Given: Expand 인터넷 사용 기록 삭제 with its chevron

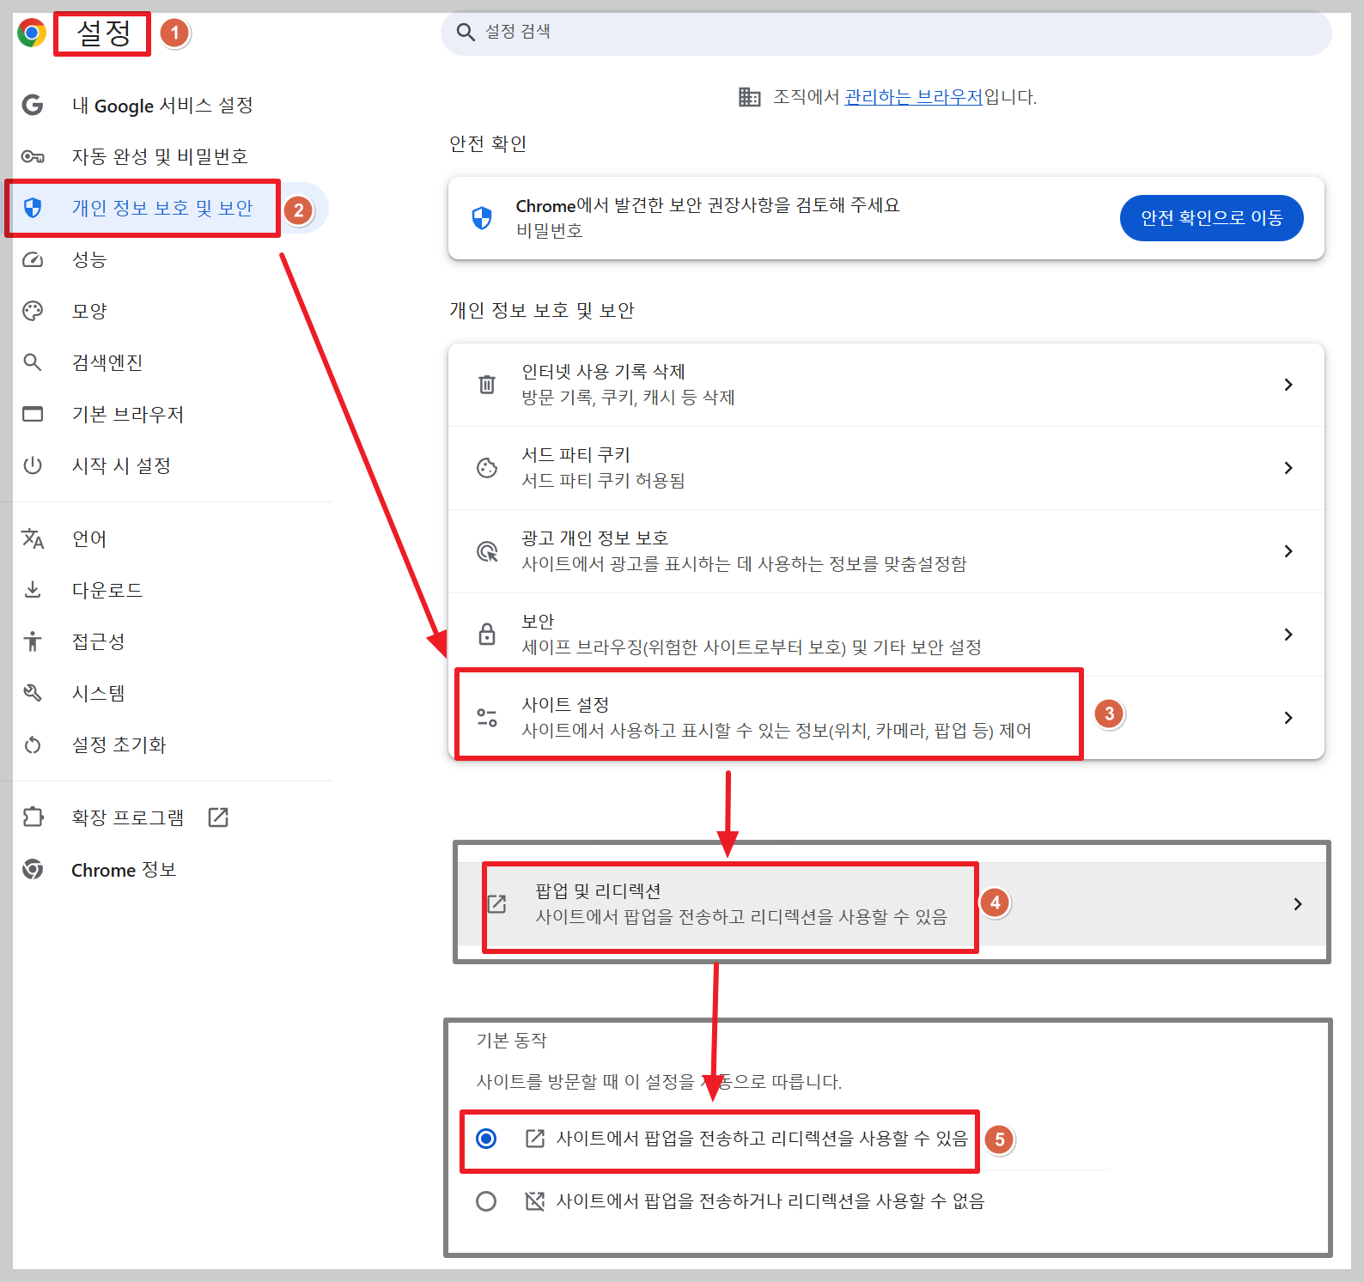Looking at the screenshot, I should [x=1288, y=385].
